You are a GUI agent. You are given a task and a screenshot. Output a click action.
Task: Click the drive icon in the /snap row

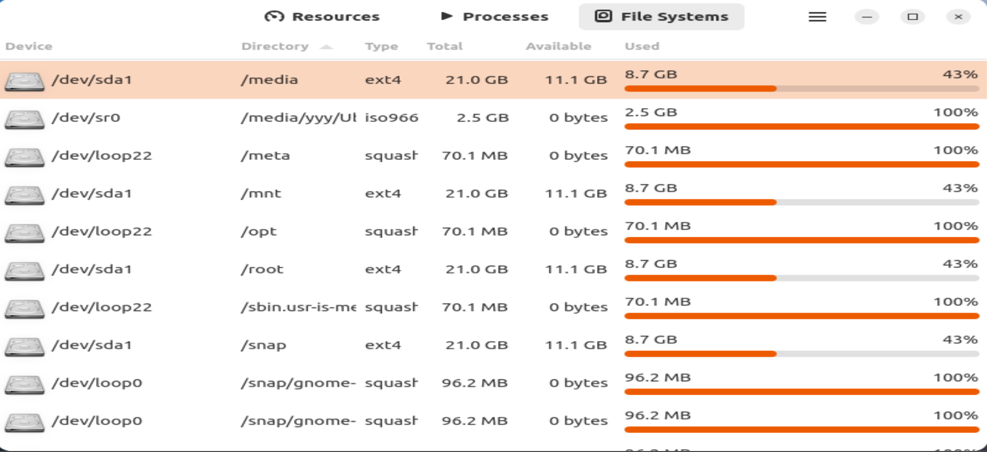click(x=24, y=346)
